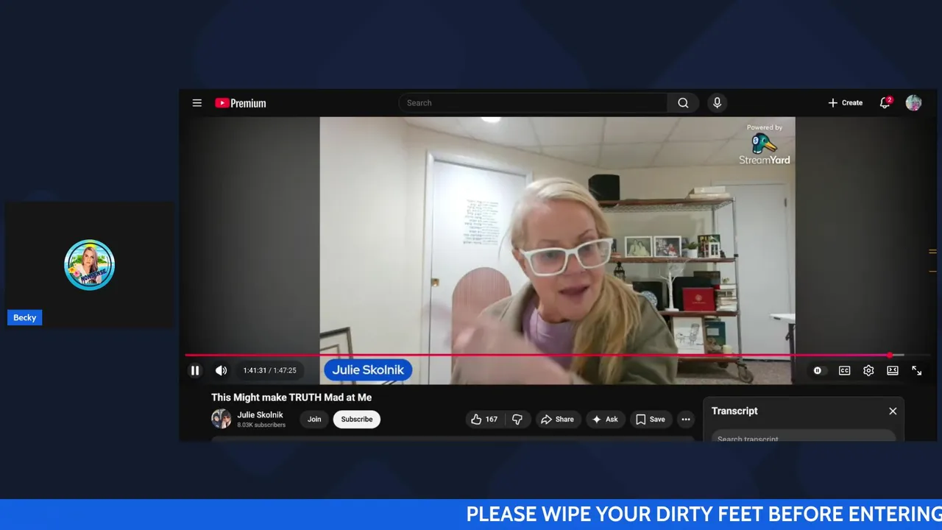The height and width of the screenshot is (530, 942).
Task: Click the Becky name label
Action: (x=24, y=317)
